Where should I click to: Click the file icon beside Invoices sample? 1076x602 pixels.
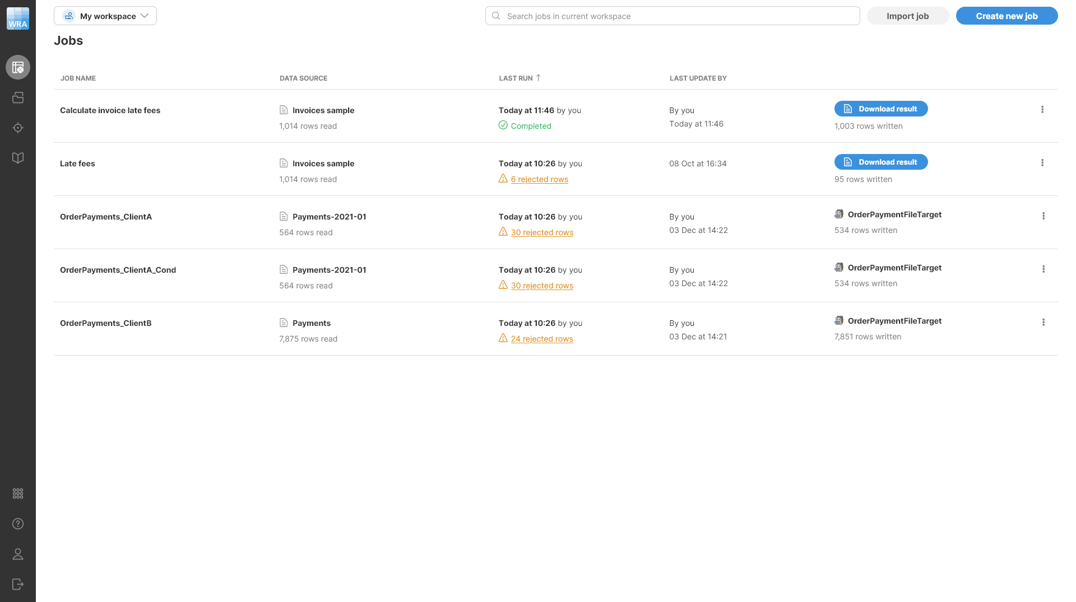click(x=283, y=110)
